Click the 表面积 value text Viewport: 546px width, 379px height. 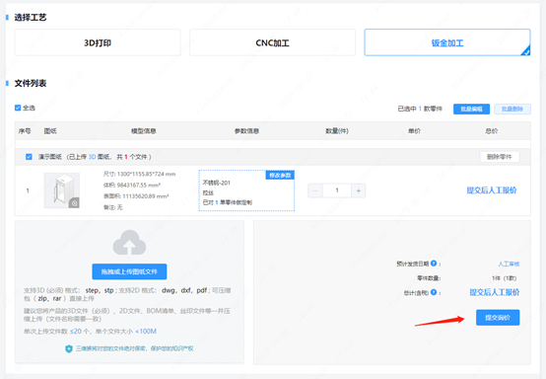coord(146,196)
